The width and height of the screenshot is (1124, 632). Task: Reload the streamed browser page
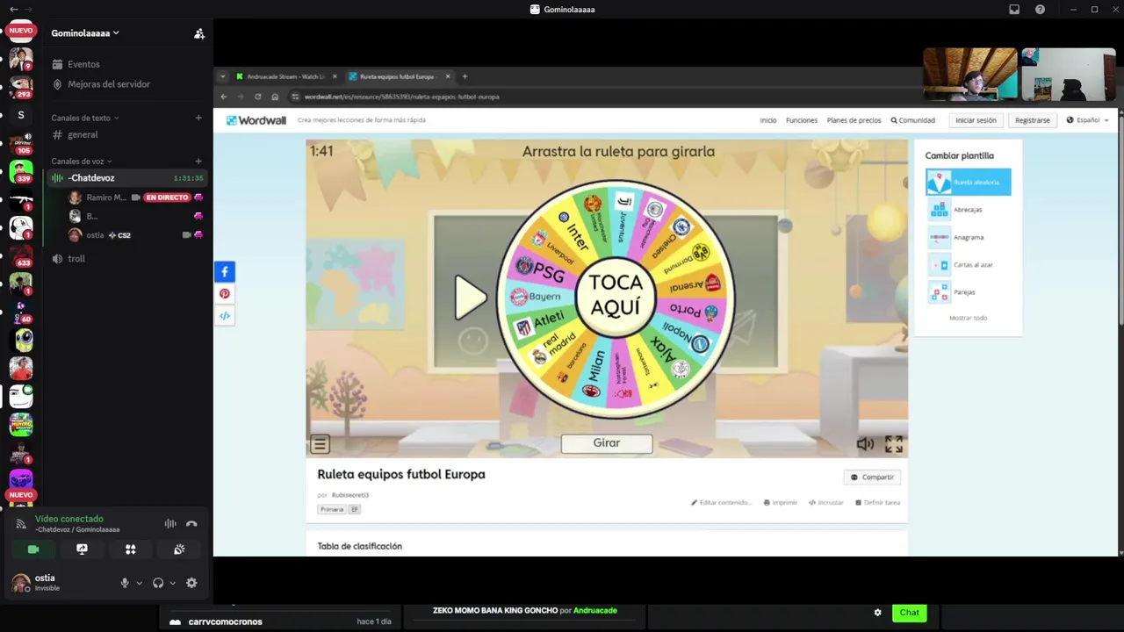[257, 97]
